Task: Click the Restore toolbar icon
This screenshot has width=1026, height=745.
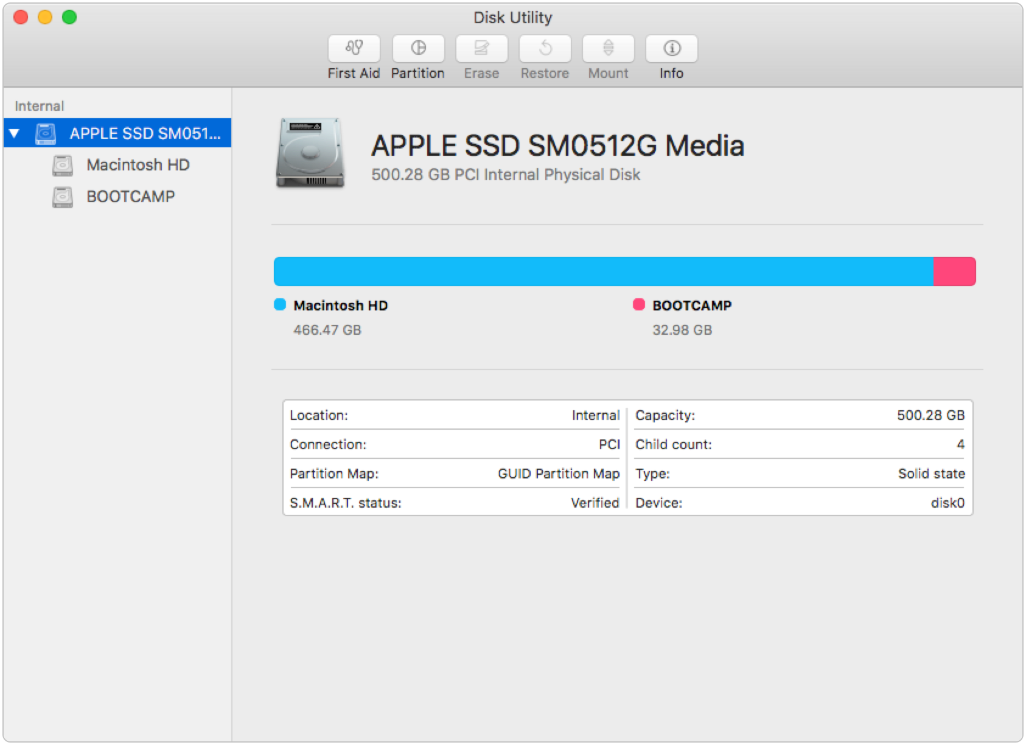Action: click(x=545, y=49)
